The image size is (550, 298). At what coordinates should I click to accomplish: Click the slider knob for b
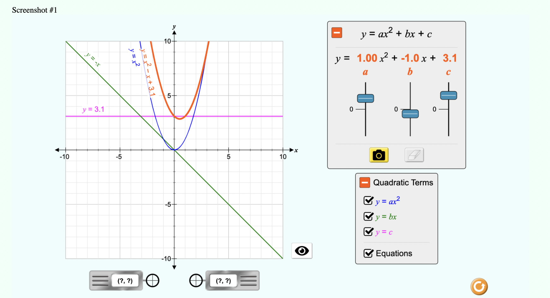click(410, 114)
